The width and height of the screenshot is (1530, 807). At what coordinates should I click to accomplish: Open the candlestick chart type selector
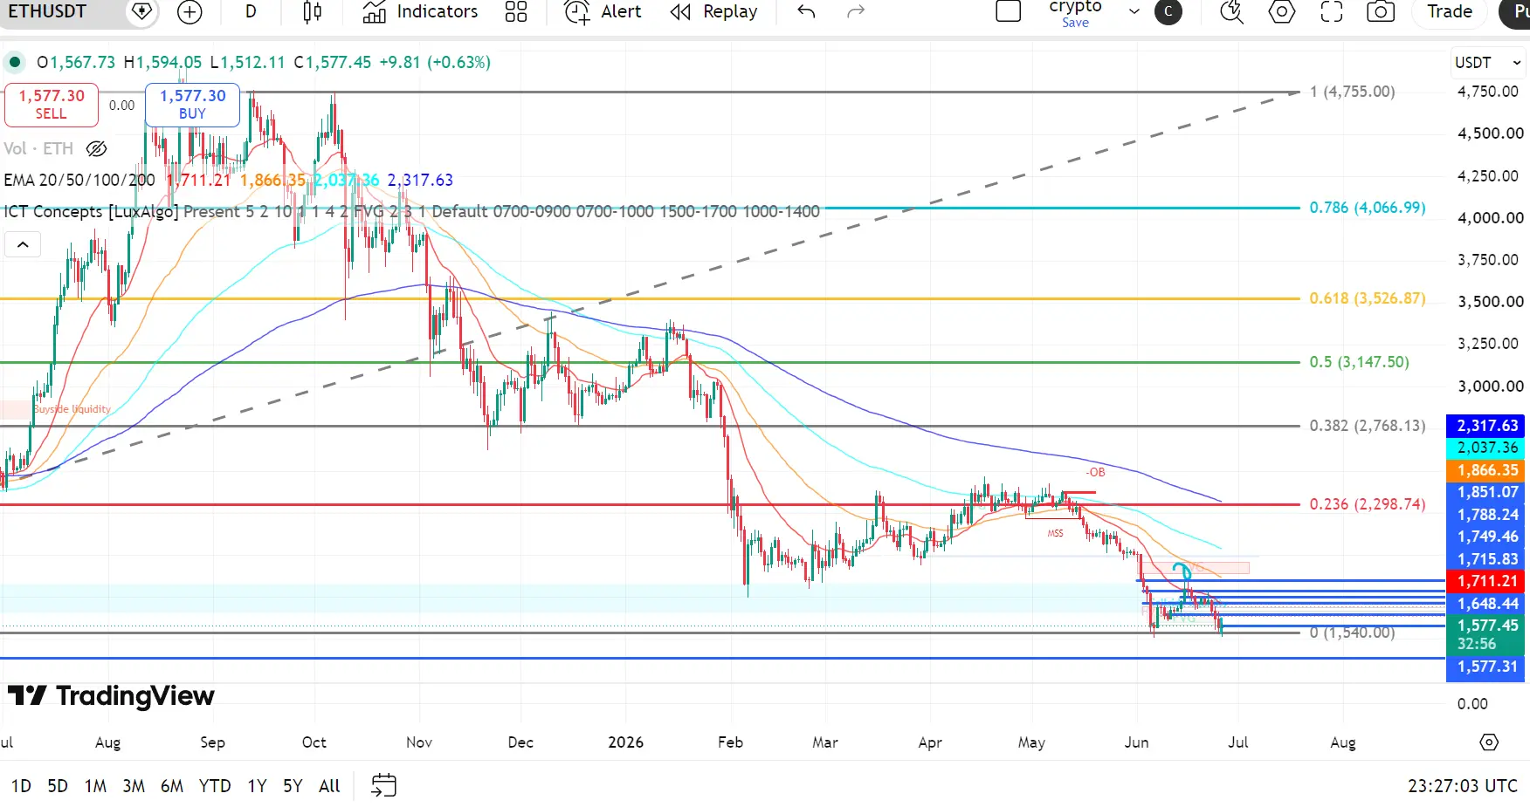point(312,11)
